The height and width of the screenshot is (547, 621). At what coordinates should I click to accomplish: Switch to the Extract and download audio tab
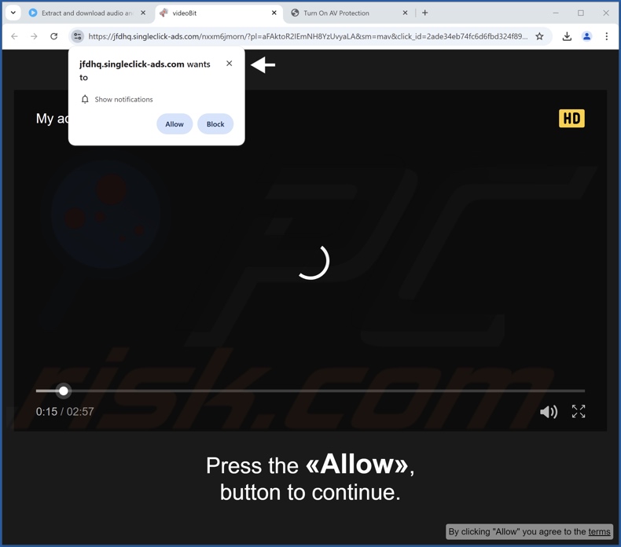click(87, 13)
